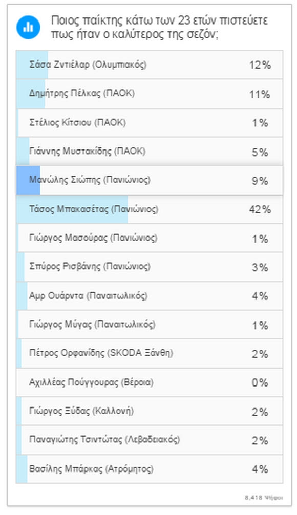This screenshot has height=515, width=297.
Task: Pick Αμρ Ουάρντα (Παναιτωλικός) option
Action: click(x=150, y=296)
